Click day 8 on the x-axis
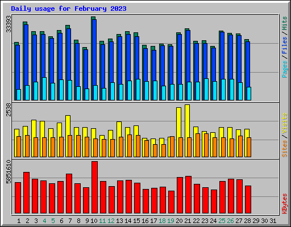Screen dimensions: 291x227 (78, 221)
